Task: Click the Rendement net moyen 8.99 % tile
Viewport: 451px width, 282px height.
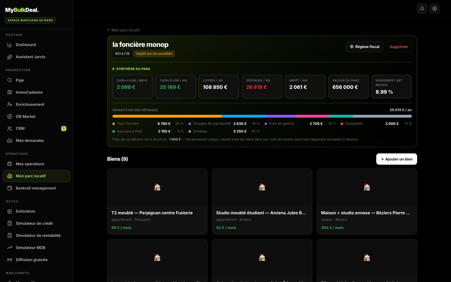Action: (392, 87)
